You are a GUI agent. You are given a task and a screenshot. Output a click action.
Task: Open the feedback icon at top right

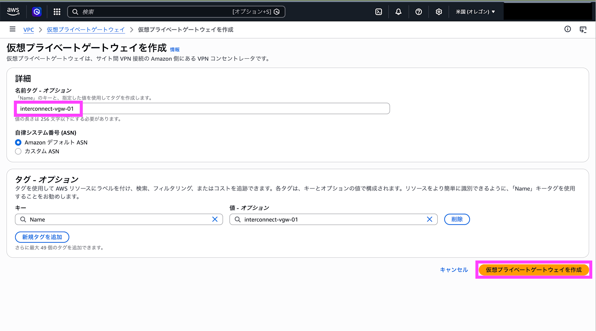pyautogui.click(x=583, y=29)
